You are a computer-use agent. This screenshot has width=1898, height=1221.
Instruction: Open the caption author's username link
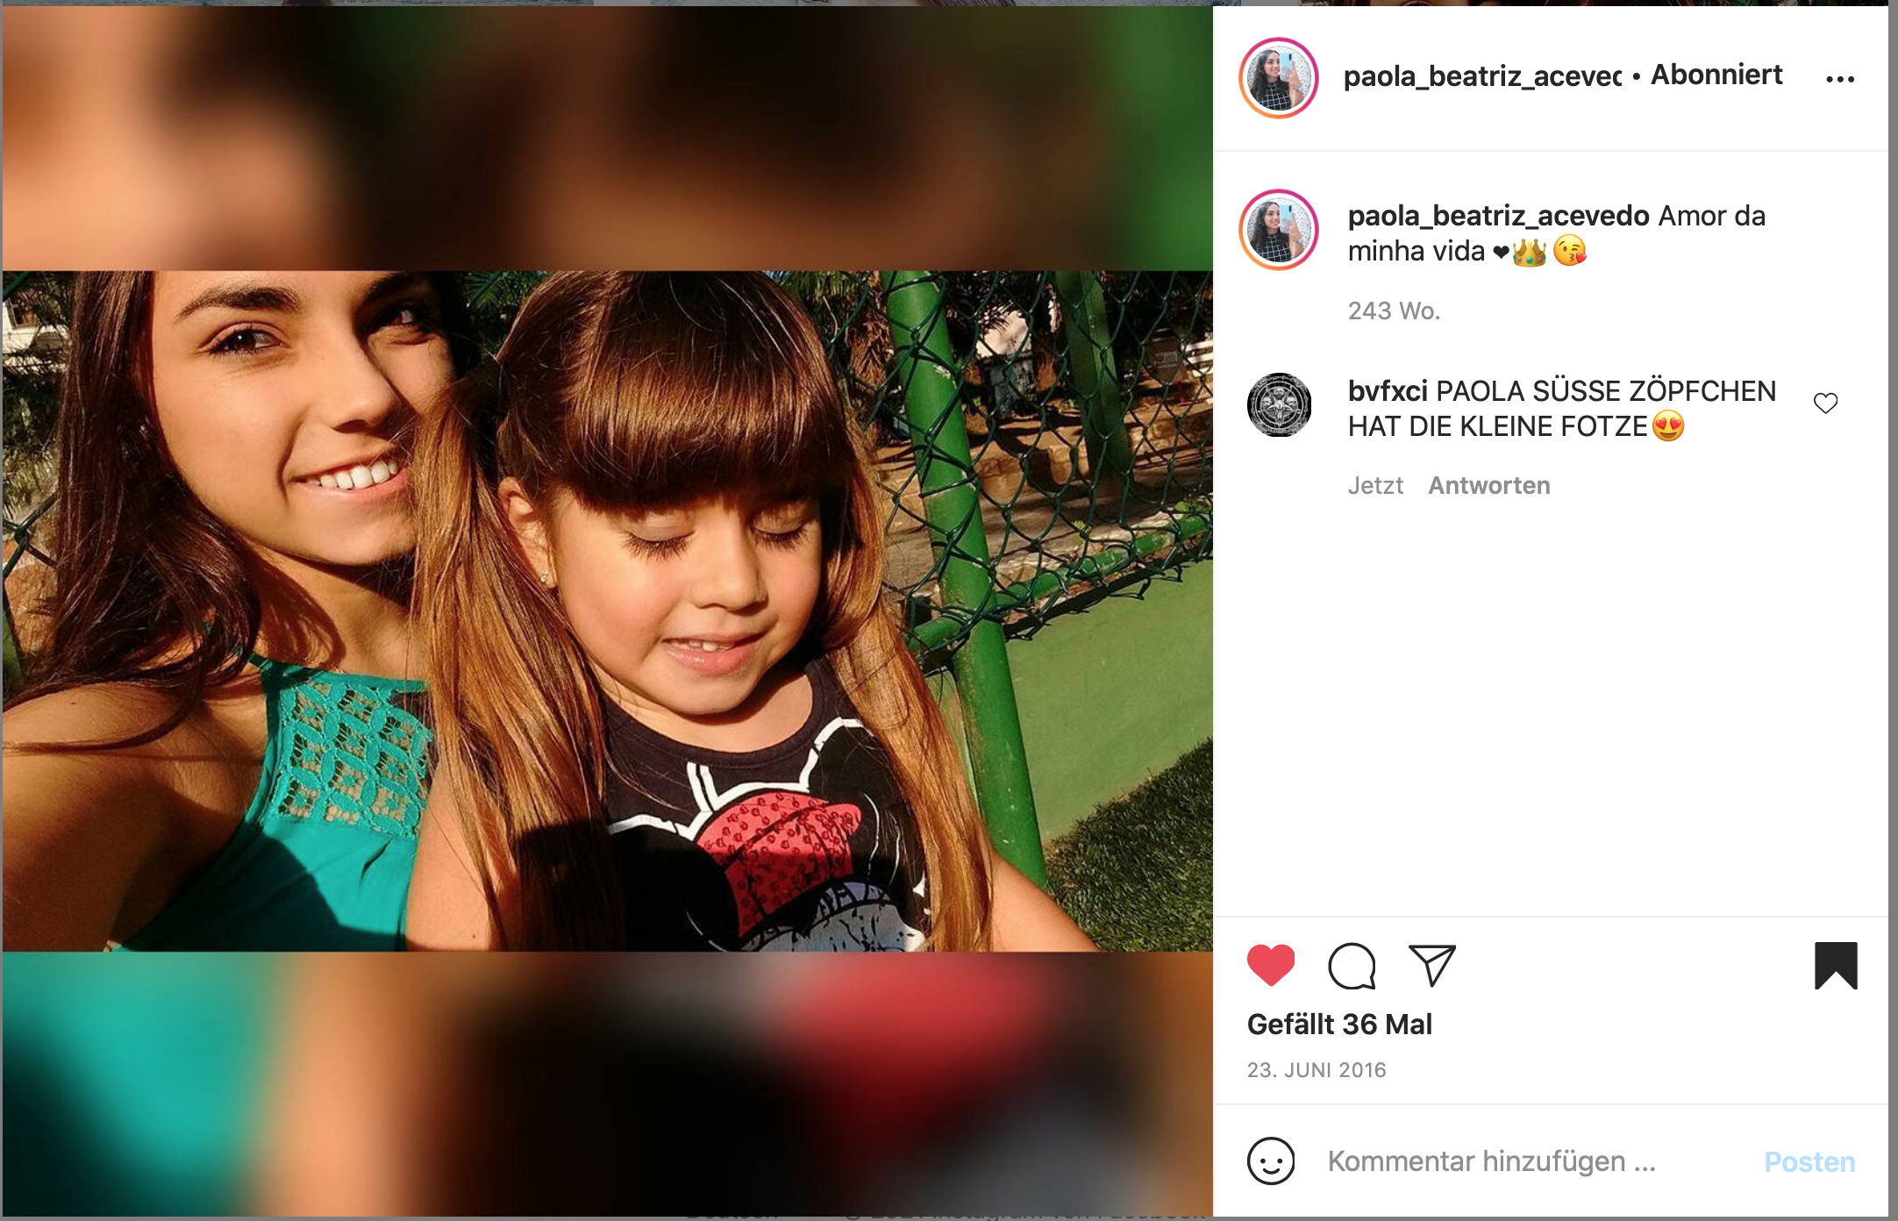[x=1498, y=216]
